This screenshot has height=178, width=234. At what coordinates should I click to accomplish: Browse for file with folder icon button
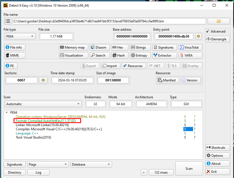pyautogui.click(x=219, y=21)
